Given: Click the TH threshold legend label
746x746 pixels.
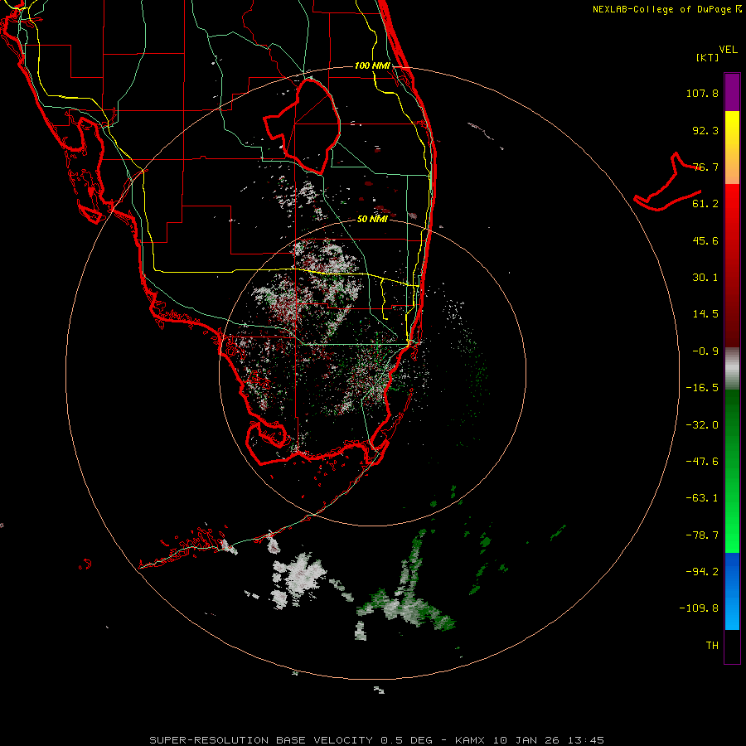Looking at the screenshot, I should (712, 646).
